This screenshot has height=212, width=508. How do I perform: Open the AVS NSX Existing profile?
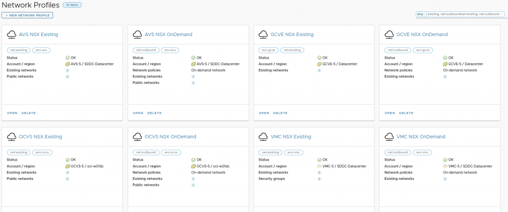[x=12, y=113]
